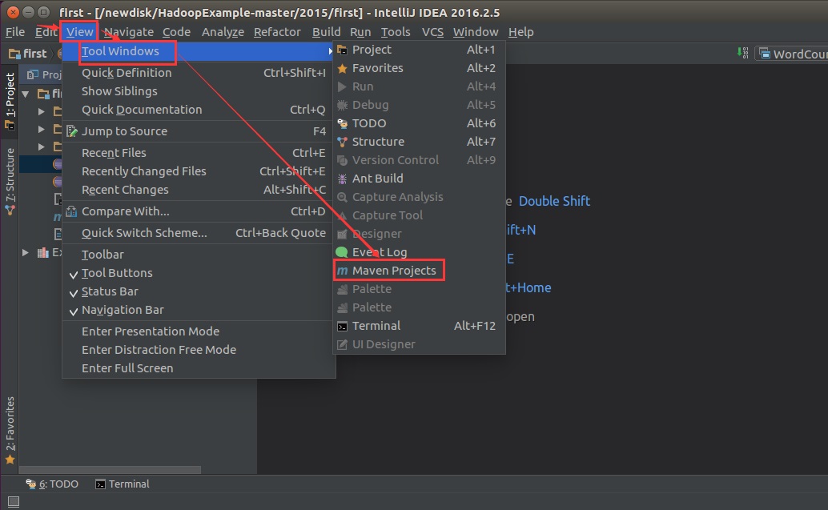Image resolution: width=828 pixels, height=510 pixels.
Task: Click the Favorites star icon in submenu
Action: pyautogui.click(x=342, y=68)
